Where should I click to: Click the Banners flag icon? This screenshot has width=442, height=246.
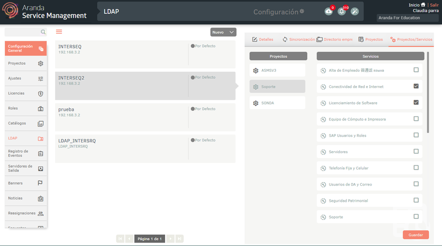[x=40, y=183]
